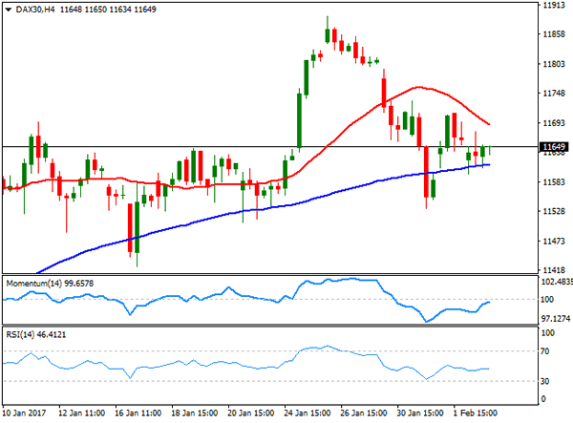
Task: Select price axis value 11913
Action: click(554, 5)
